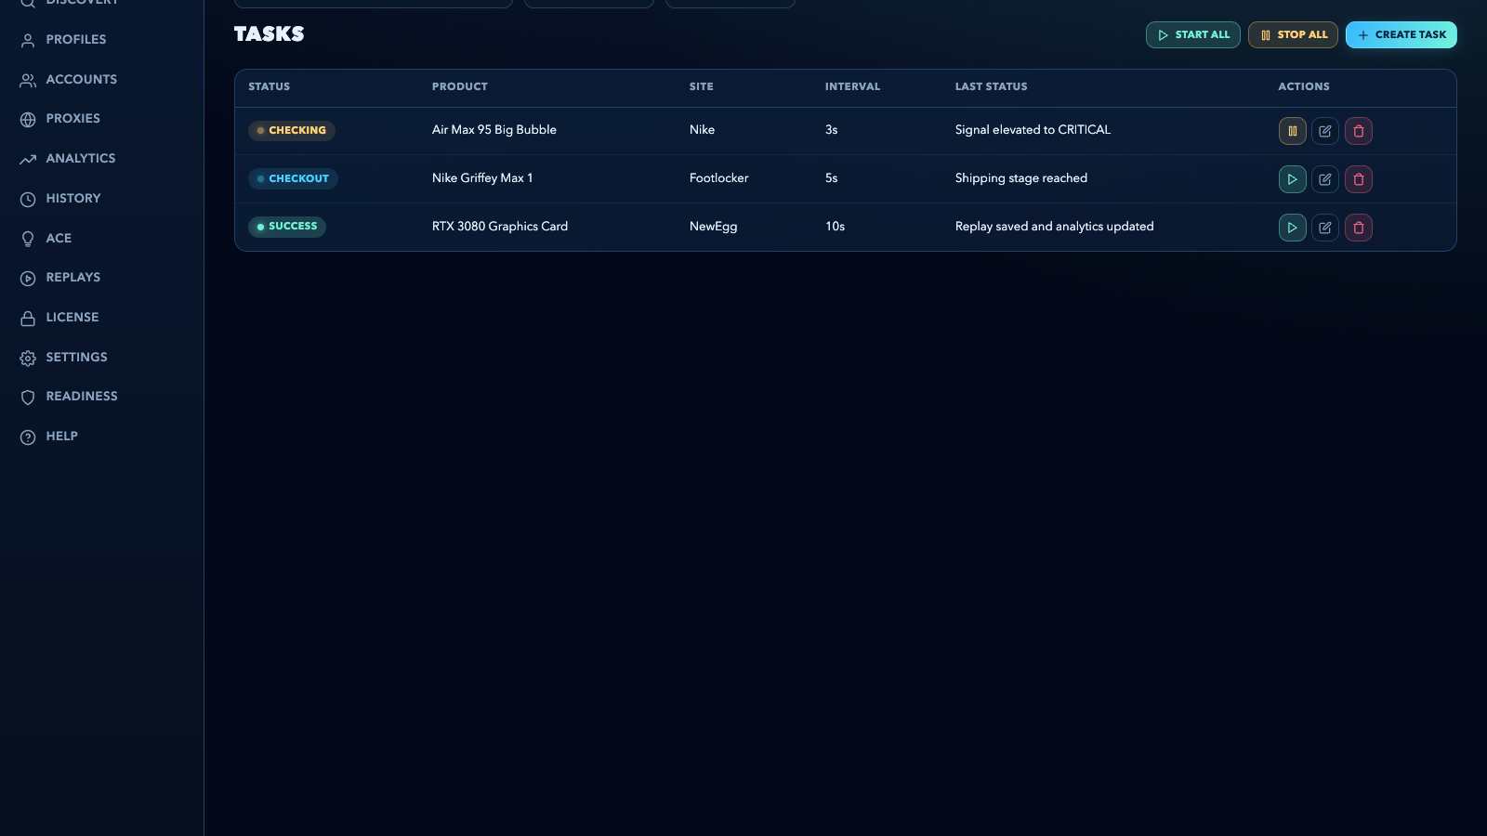
Task: Open the first filter dropdown above Tasks
Action: [x=374, y=2]
